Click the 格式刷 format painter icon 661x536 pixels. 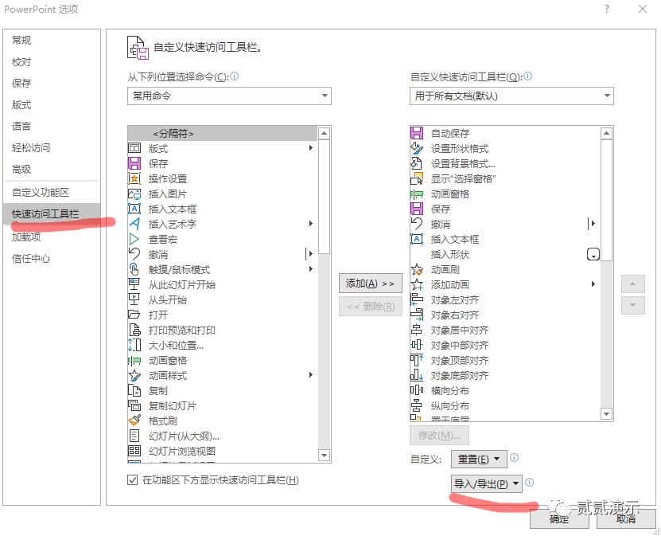pos(134,421)
